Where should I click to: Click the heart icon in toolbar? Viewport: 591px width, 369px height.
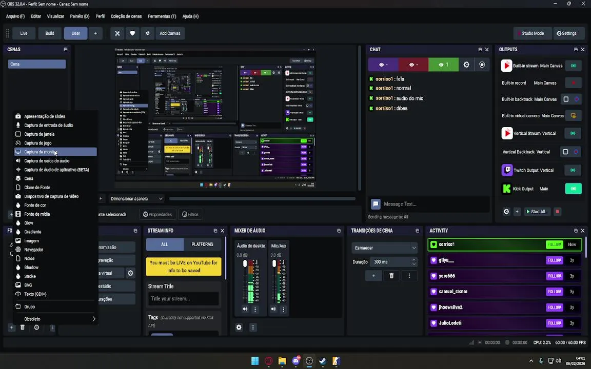click(132, 33)
